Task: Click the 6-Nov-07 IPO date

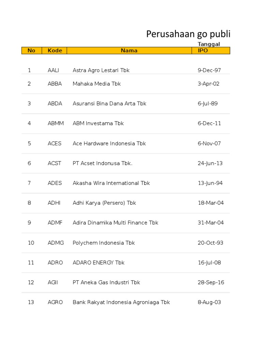Action: click(209, 144)
